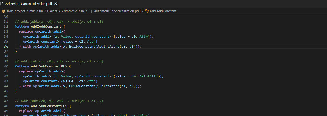This screenshot has width=327, height=116.
Task: Open the llvm-project breadcrumb
Action: tap(16, 11)
